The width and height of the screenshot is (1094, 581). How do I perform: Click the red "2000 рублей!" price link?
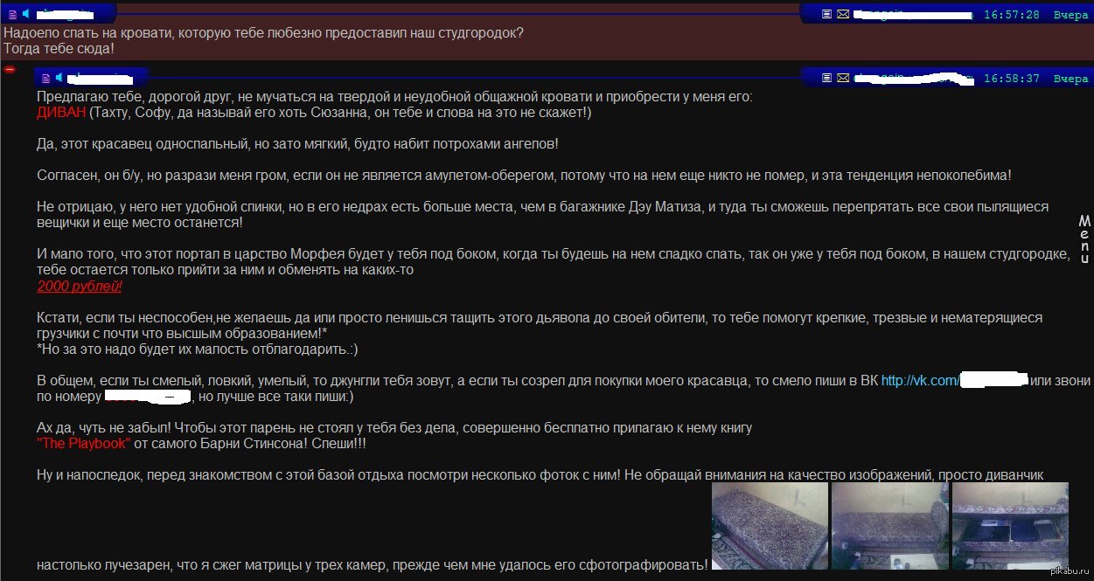click(80, 287)
